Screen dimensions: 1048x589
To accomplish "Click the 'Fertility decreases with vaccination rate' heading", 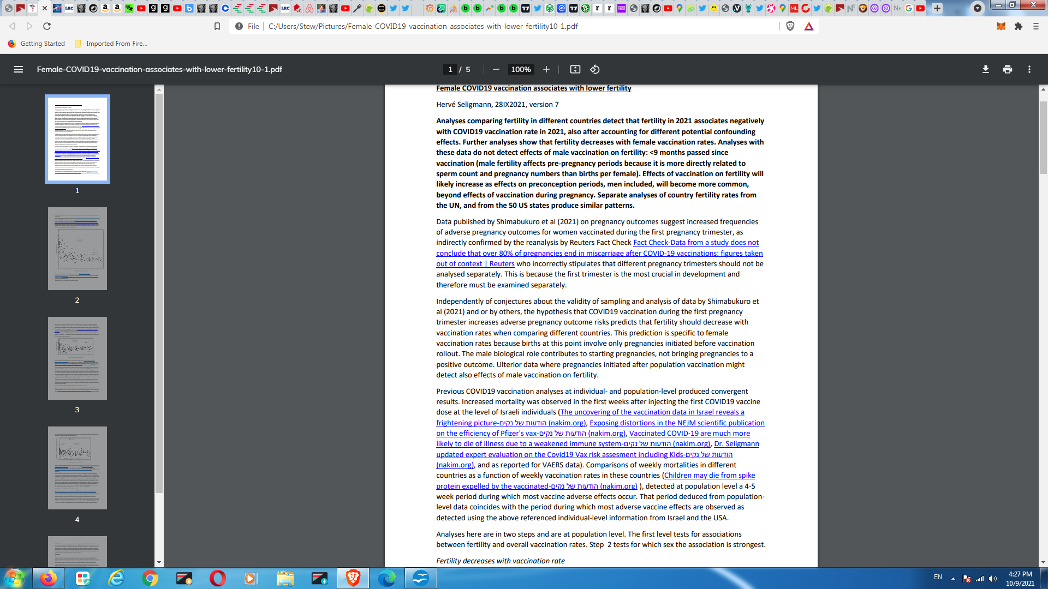I will tap(501, 561).
